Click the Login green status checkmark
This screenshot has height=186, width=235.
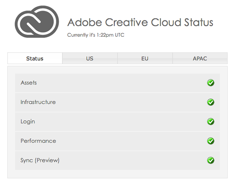click(x=211, y=122)
